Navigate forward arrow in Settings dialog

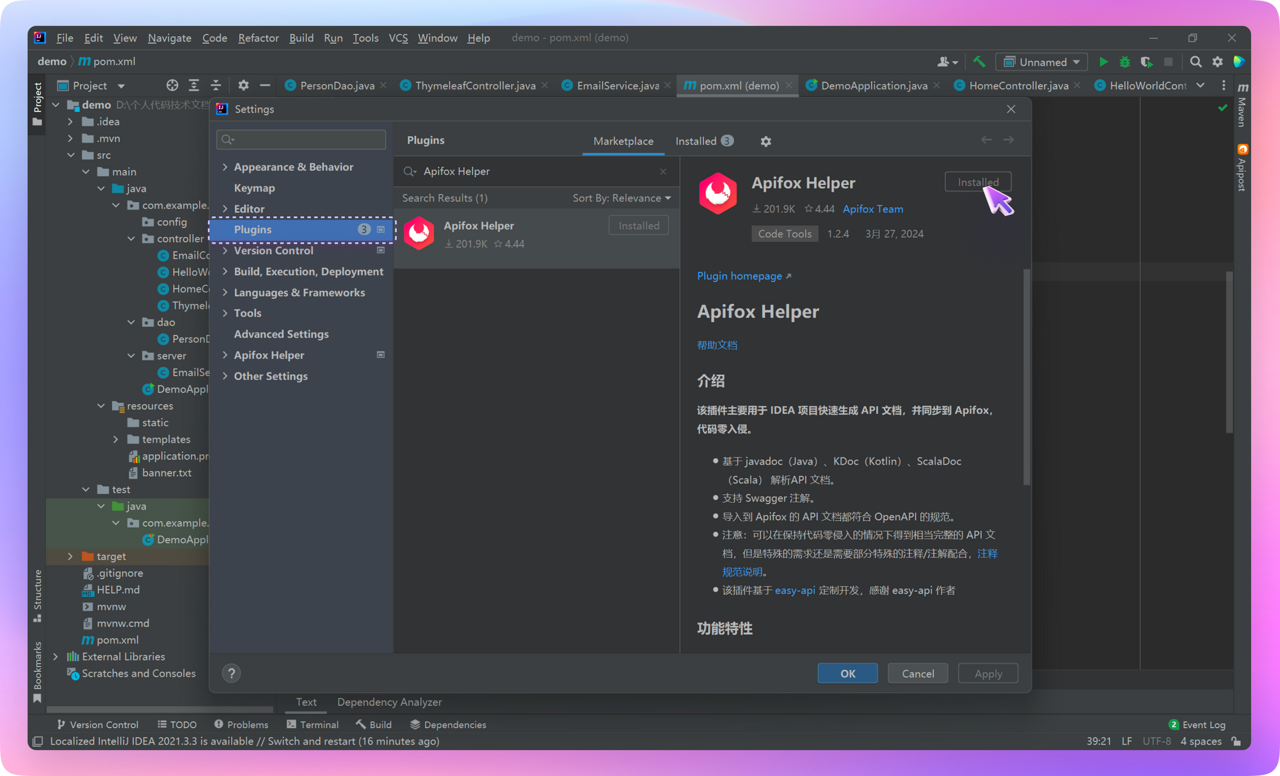tap(1008, 140)
